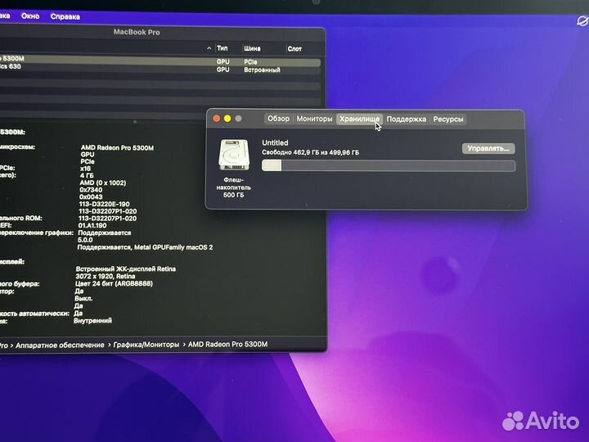Click the 0x7340 device ID value
589x442 pixels.
coord(91,190)
